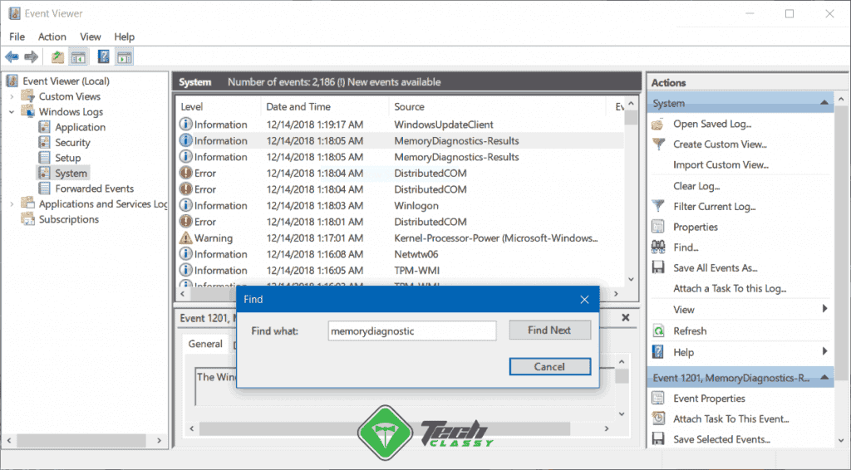Click the Properties icon in Actions
The image size is (851, 470).
click(x=658, y=227)
